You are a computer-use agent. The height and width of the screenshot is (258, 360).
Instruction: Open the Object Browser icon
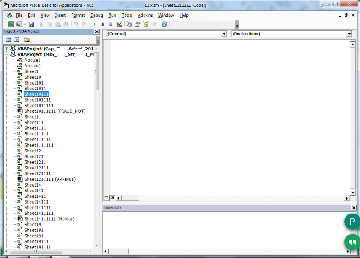click(x=146, y=24)
